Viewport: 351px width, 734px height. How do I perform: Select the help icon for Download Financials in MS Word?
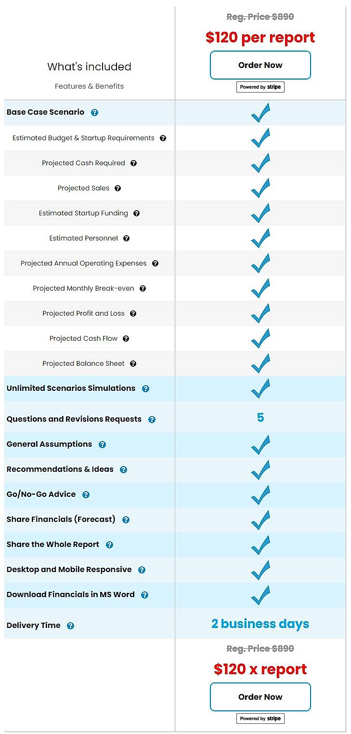(x=144, y=595)
